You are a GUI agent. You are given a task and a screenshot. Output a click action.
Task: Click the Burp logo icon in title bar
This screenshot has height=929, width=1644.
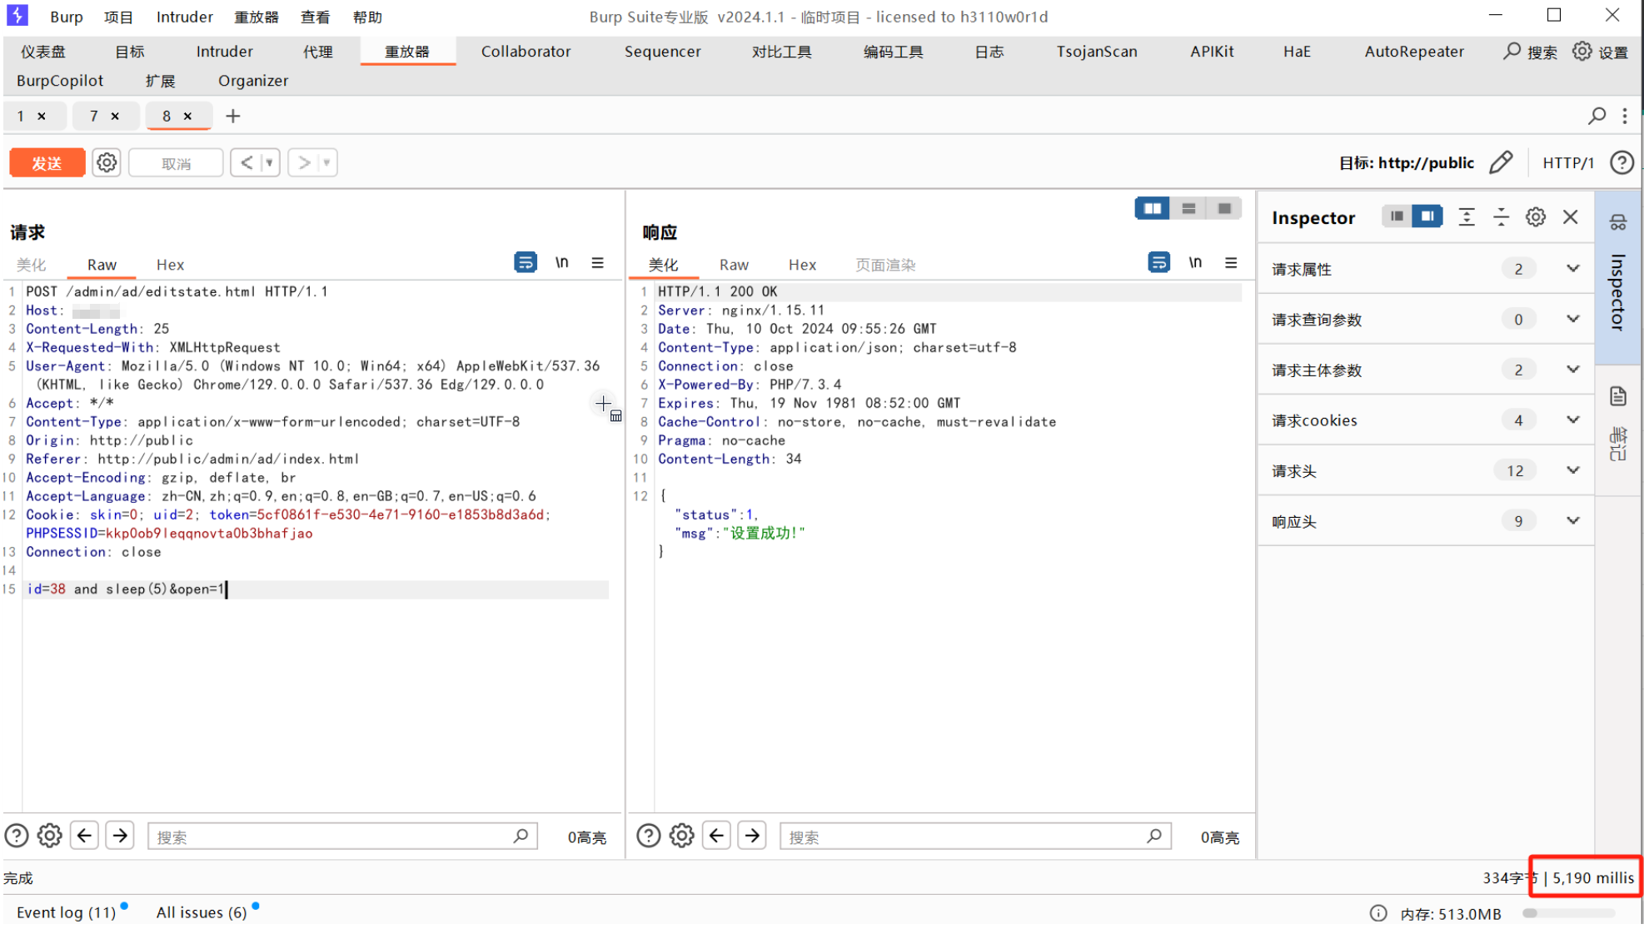(x=17, y=16)
